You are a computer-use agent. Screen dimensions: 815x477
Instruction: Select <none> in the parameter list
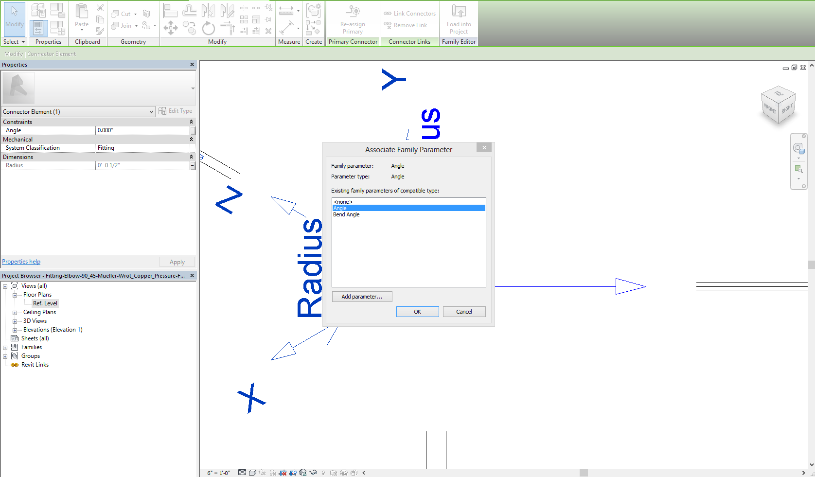coord(408,202)
